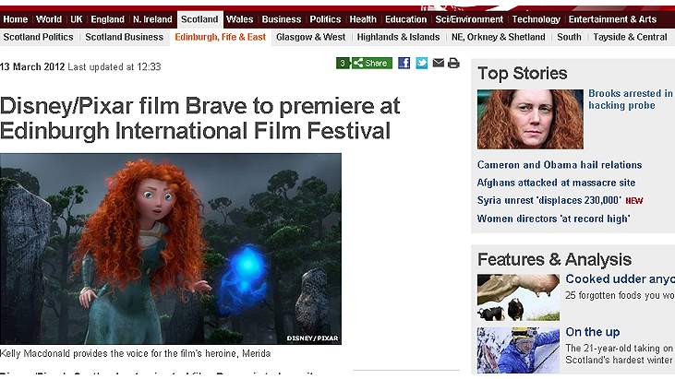The width and height of the screenshot is (675, 379).
Task: Select Glasgow & West sub-tab
Action: [x=311, y=38]
